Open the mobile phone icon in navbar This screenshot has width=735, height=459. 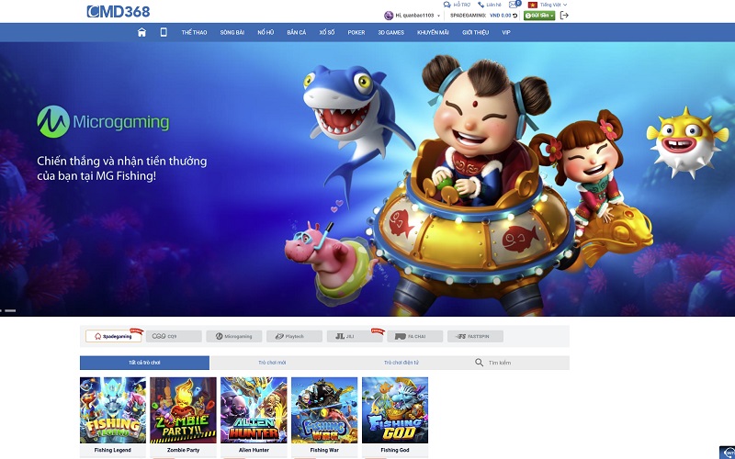pos(164,32)
